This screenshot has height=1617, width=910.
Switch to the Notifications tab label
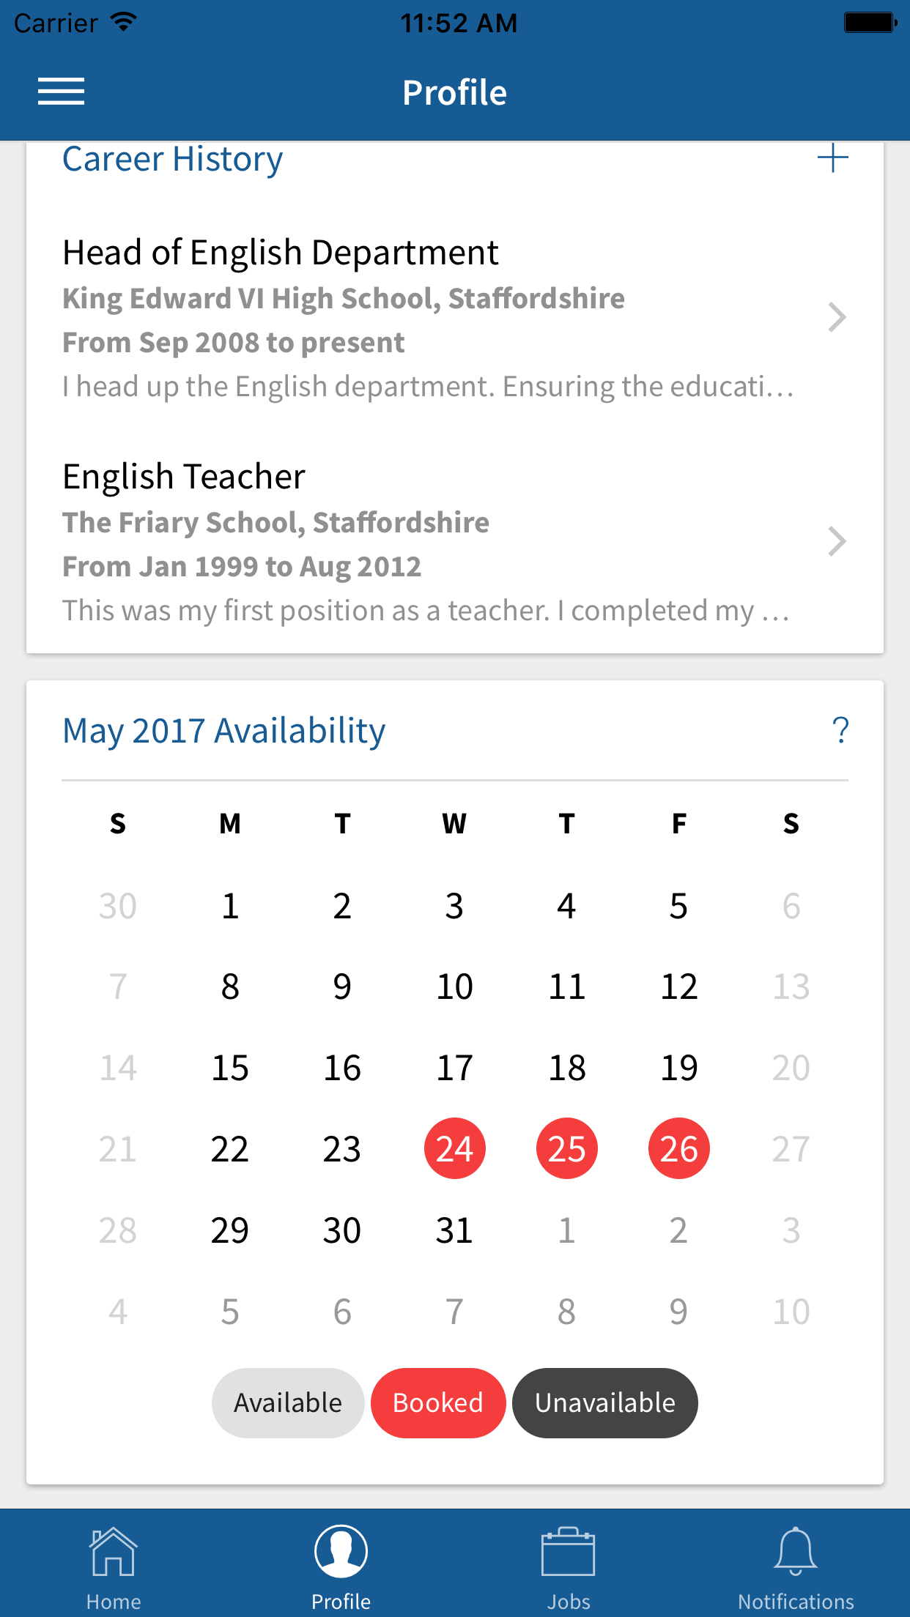(796, 1602)
